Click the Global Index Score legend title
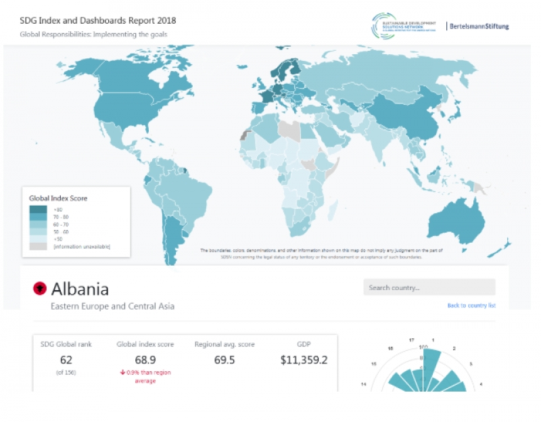 tap(58, 198)
